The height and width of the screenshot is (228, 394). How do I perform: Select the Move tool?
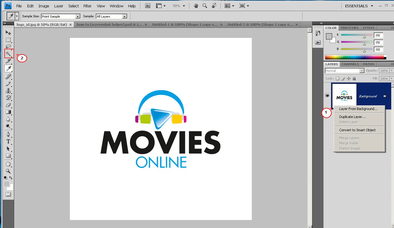click(8, 32)
